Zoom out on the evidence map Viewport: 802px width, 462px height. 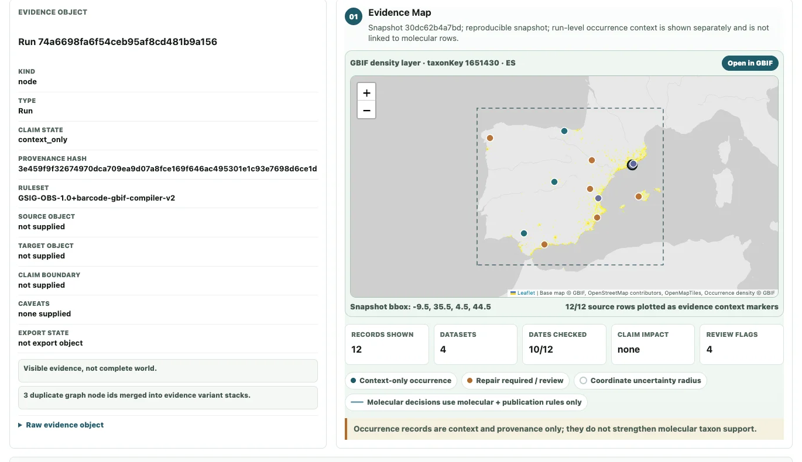click(x=366, y=110)
